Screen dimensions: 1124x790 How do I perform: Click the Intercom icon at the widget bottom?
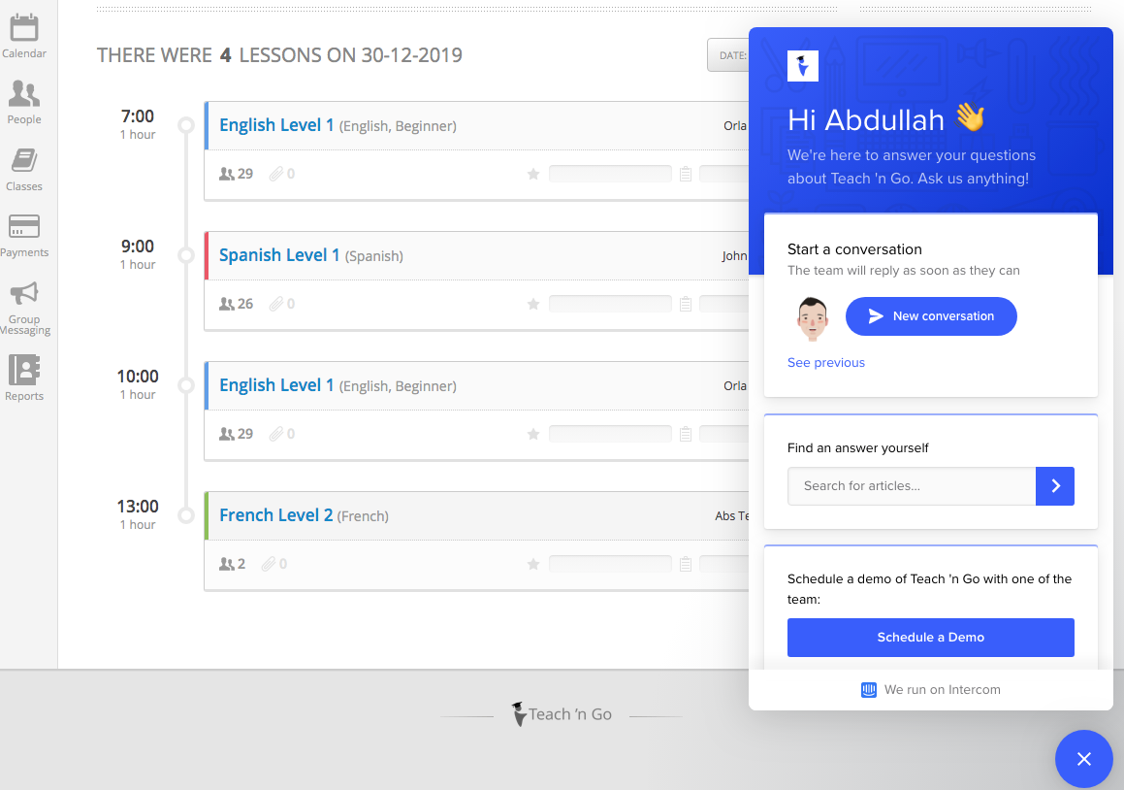click(868, 689)
